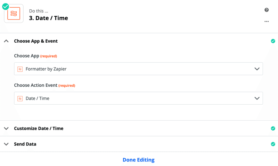Click the Formatter app icon in the step header
The image size is (278, 166).
point(14,14)
